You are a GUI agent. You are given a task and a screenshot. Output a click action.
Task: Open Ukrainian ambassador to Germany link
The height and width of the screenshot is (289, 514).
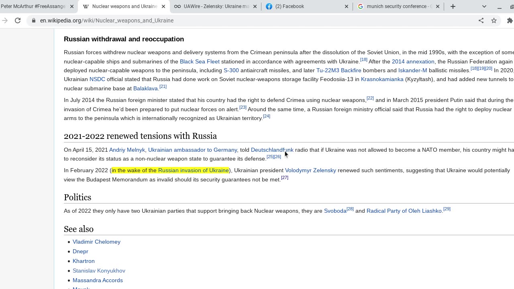click(x=192, y=150)
